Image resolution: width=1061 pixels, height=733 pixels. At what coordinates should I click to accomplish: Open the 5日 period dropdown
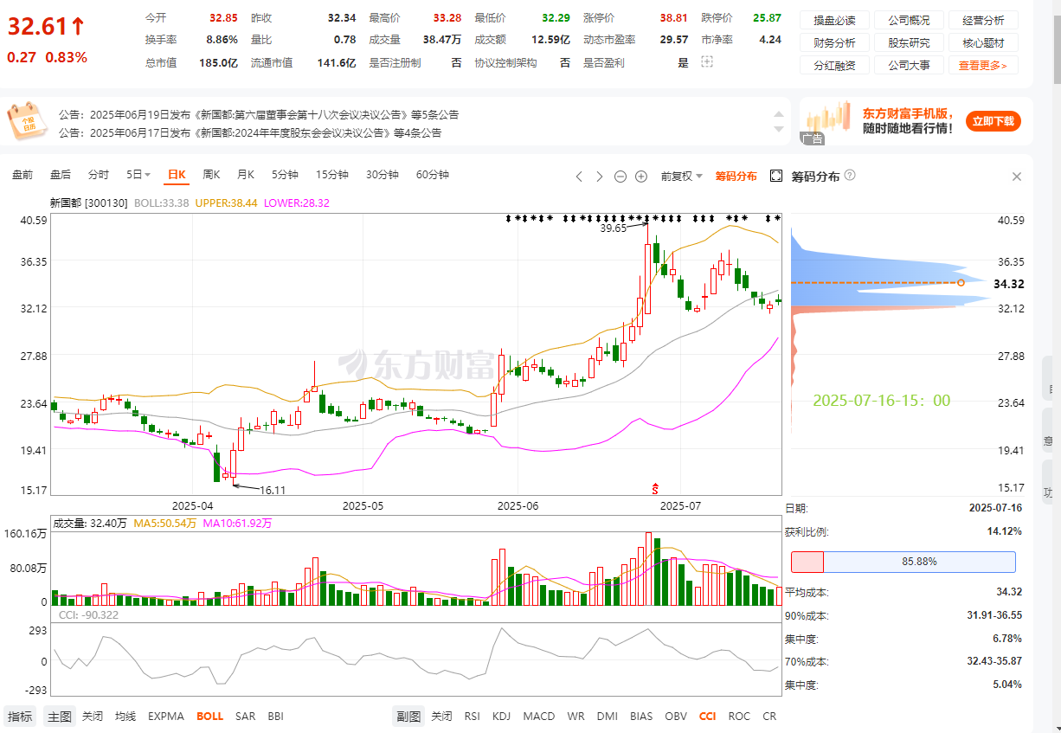(138, 175)
